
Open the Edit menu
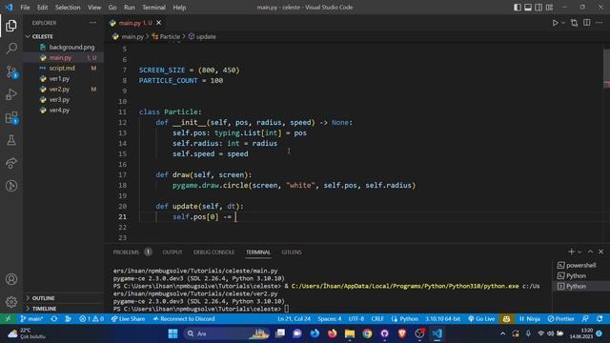pyautogui.click(x=42, y=8)
